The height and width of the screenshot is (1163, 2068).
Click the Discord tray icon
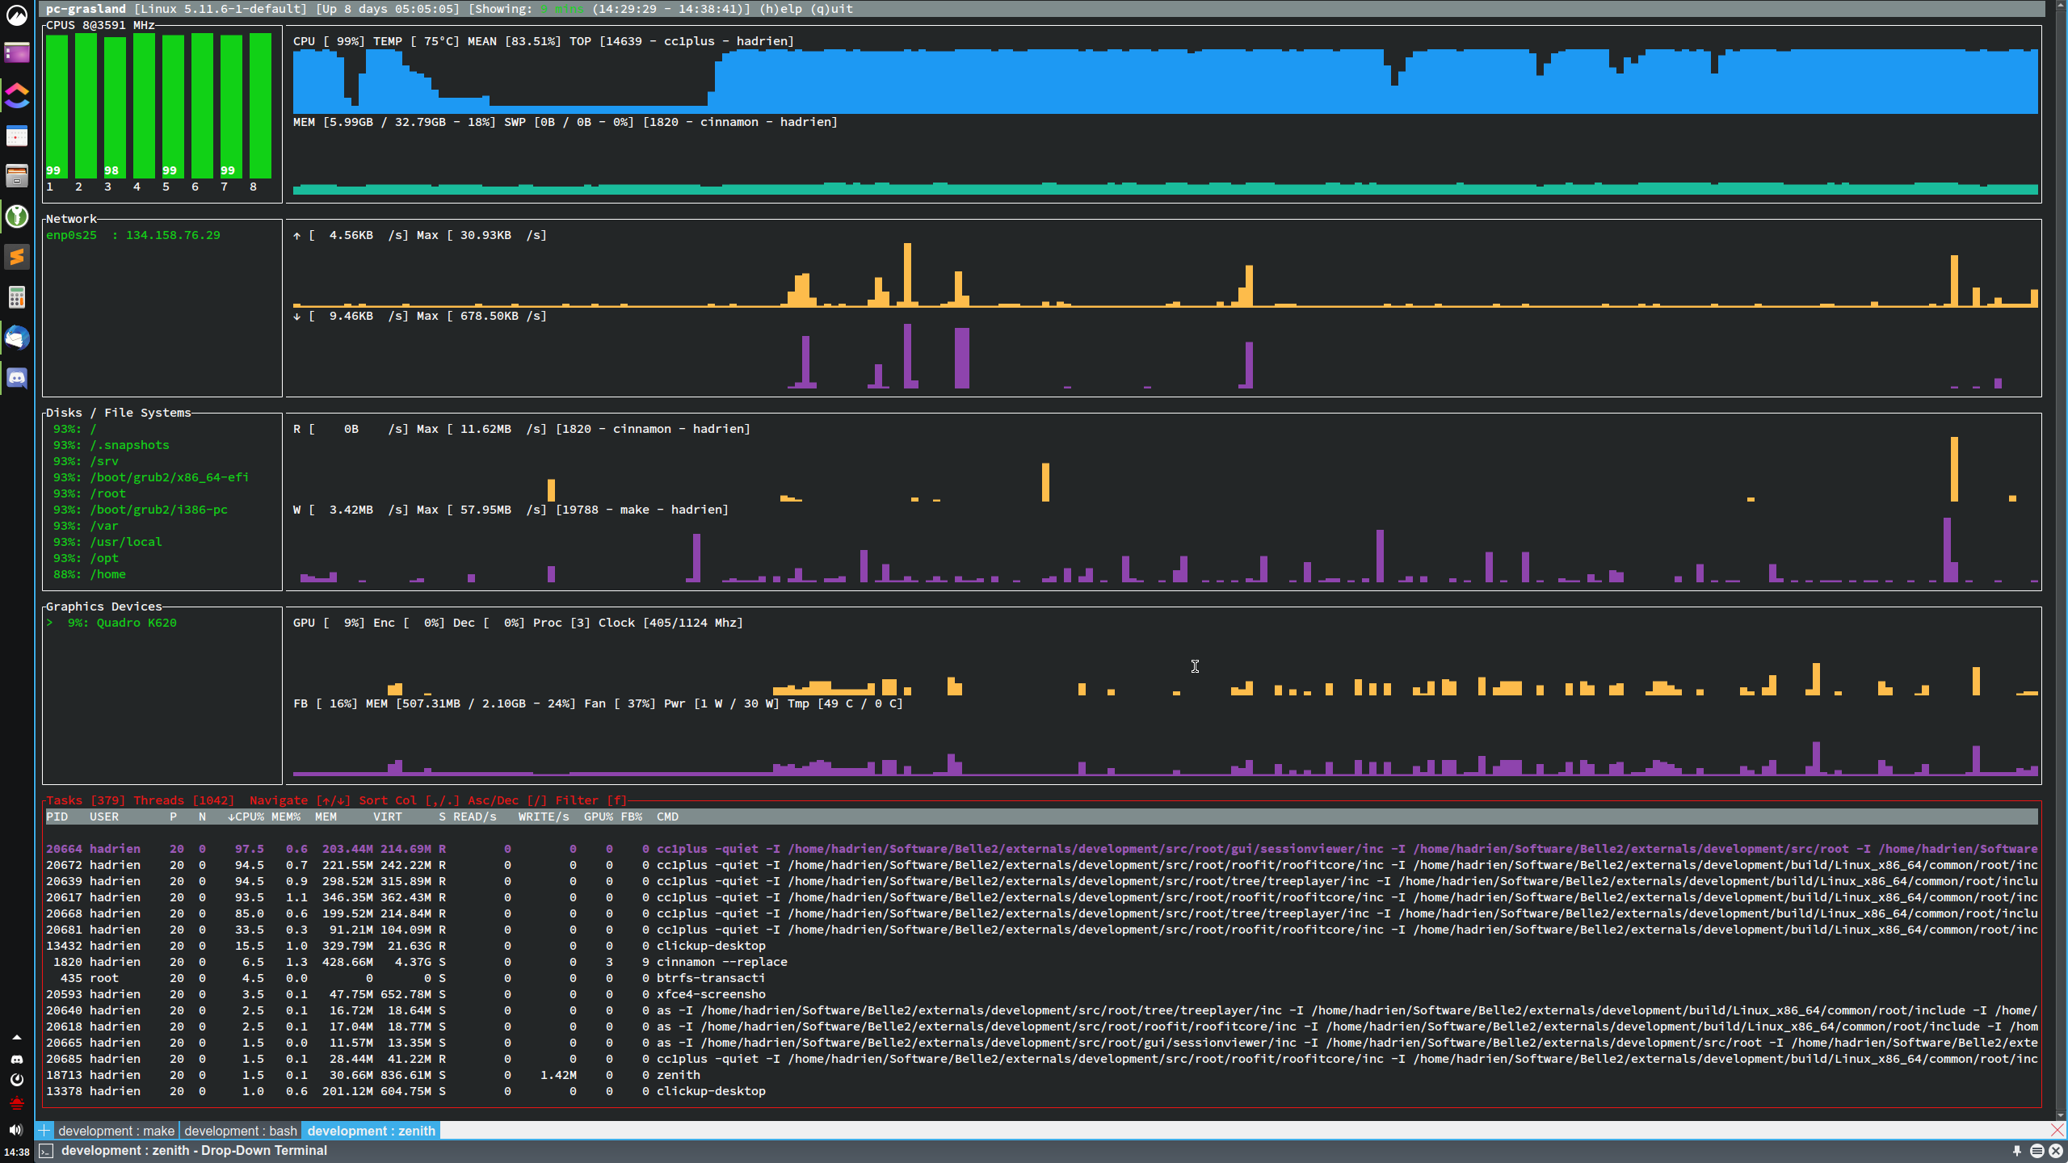point(16,1059)
